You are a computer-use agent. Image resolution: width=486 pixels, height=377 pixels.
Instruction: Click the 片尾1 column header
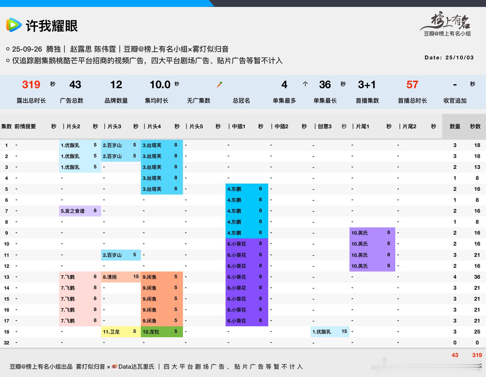pyautogui.click(x=362, y=126)
